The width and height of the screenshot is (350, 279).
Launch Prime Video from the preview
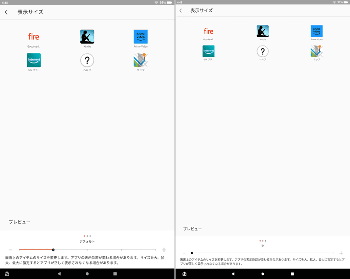coord(140,36)
